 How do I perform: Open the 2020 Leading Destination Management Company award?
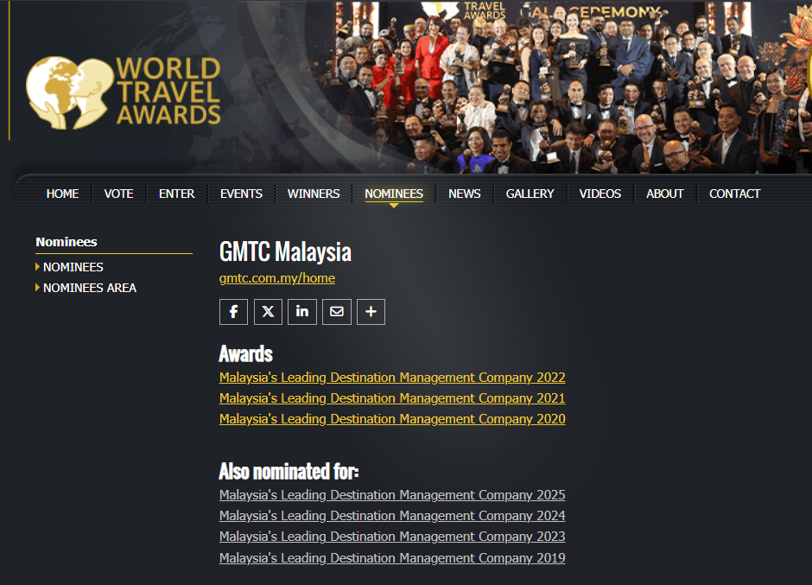point(392,419)
